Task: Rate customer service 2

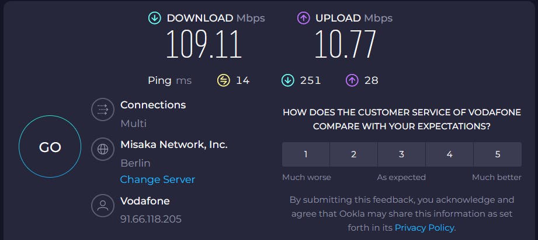Action: coord(353,154)
